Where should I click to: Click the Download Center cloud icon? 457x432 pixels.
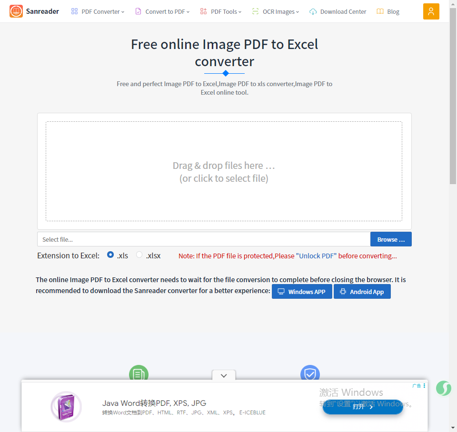click(313, 11)
